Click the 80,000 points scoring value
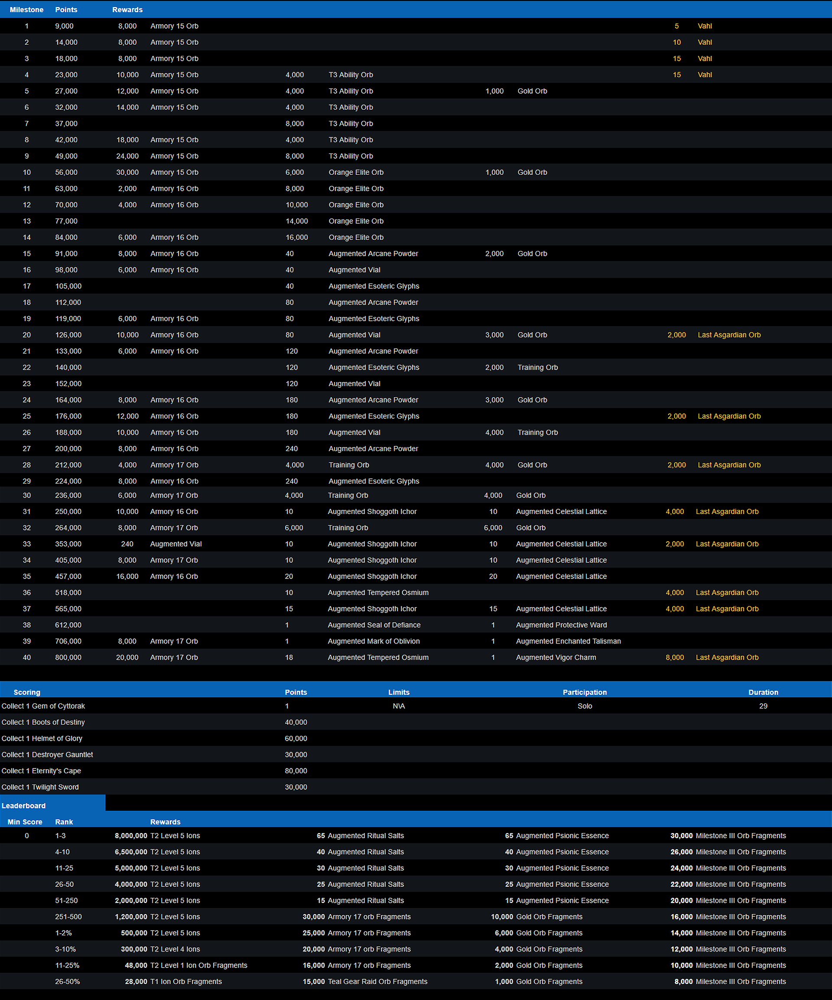 [296, 771]
